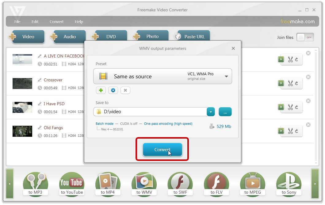
Task: Cut the Old Fangs video with scissors icon
Action: point(290,131)
